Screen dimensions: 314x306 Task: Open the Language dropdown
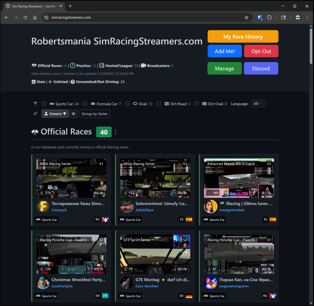(258, 104)
